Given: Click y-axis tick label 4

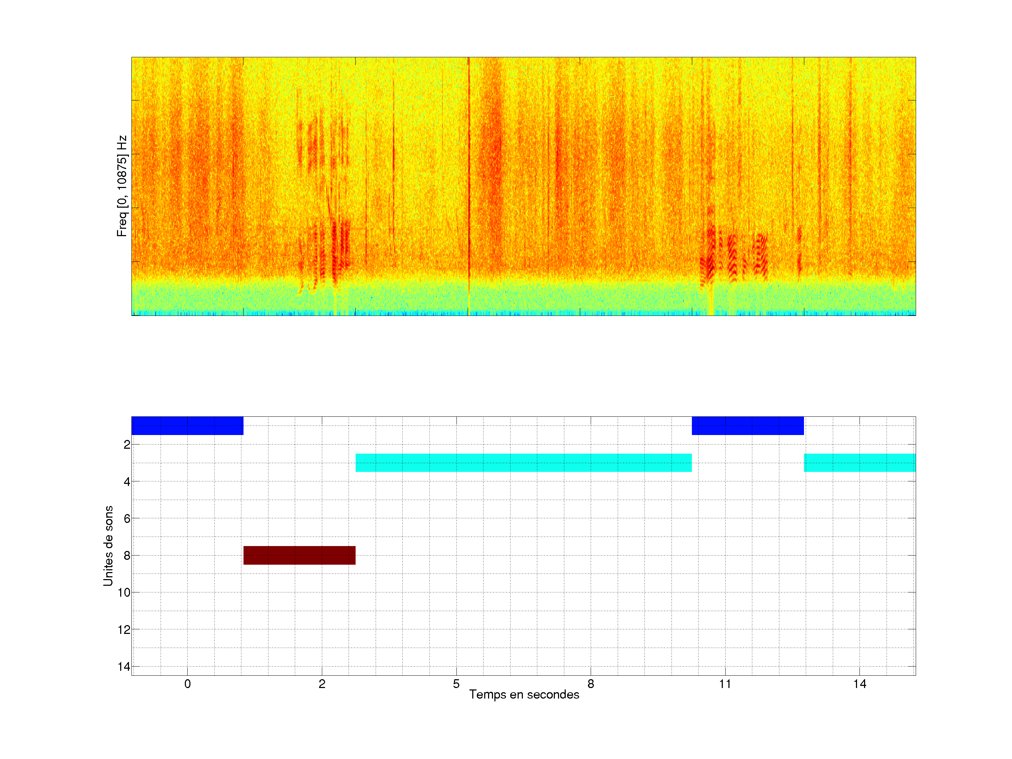Looking at the screenshot, I should [127, 482].
